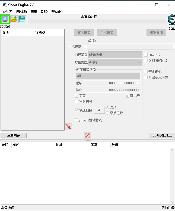Enable the Lua公式 checkbox

click(x=146, y=55)
